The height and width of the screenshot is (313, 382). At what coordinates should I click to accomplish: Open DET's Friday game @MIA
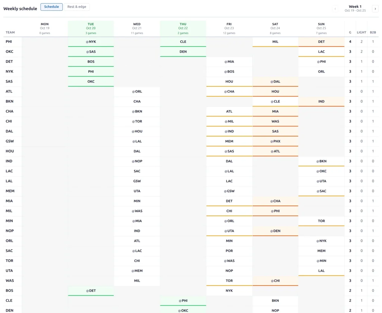(229, 62)
